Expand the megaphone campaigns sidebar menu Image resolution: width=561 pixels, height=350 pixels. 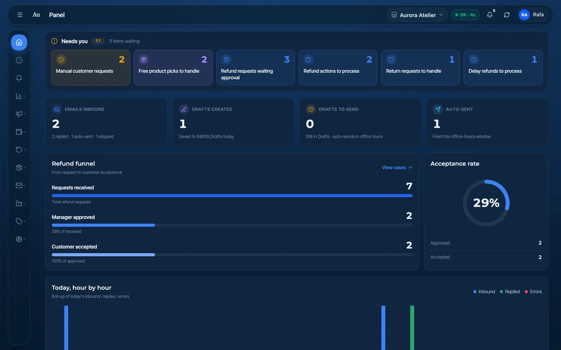[20, 114]
